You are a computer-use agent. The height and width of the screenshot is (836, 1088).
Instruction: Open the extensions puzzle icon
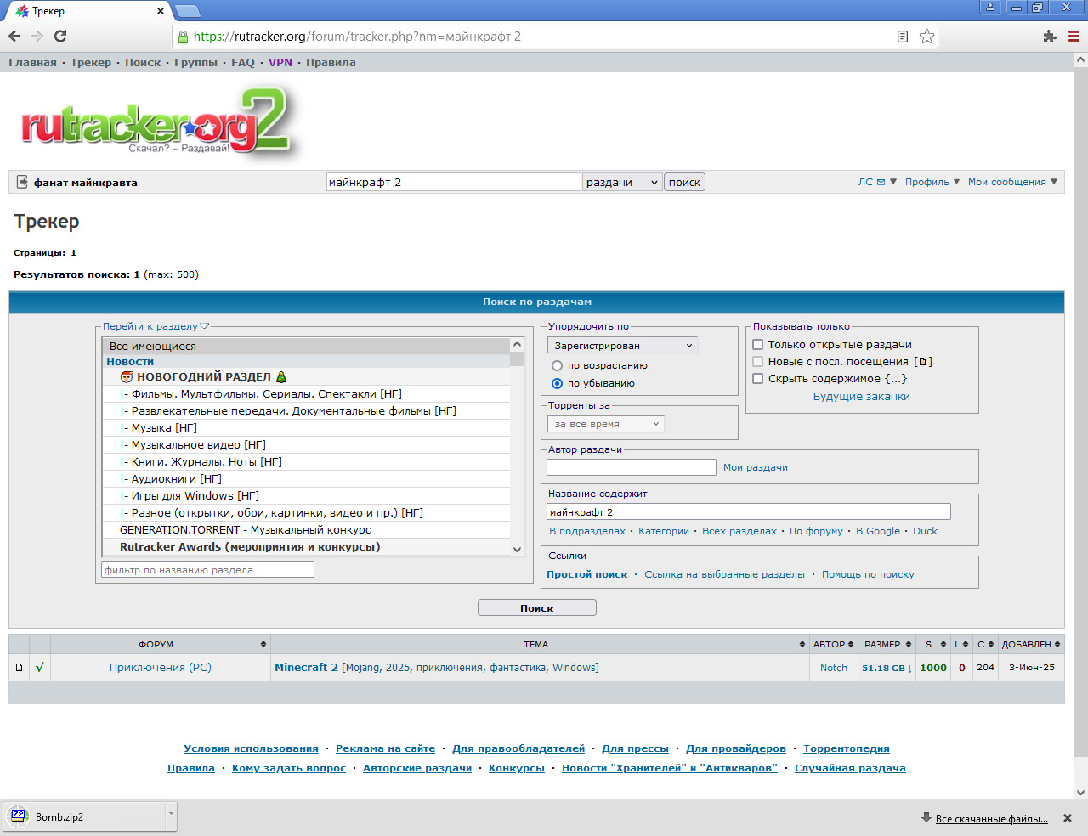pyautogui.click(x=1050, y=37)
